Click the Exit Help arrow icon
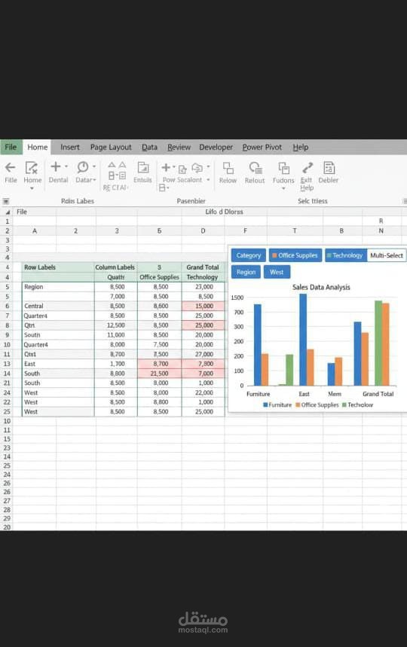Image resolution: width=407 pixels, height=647 pixels. [x=307, y=167]
